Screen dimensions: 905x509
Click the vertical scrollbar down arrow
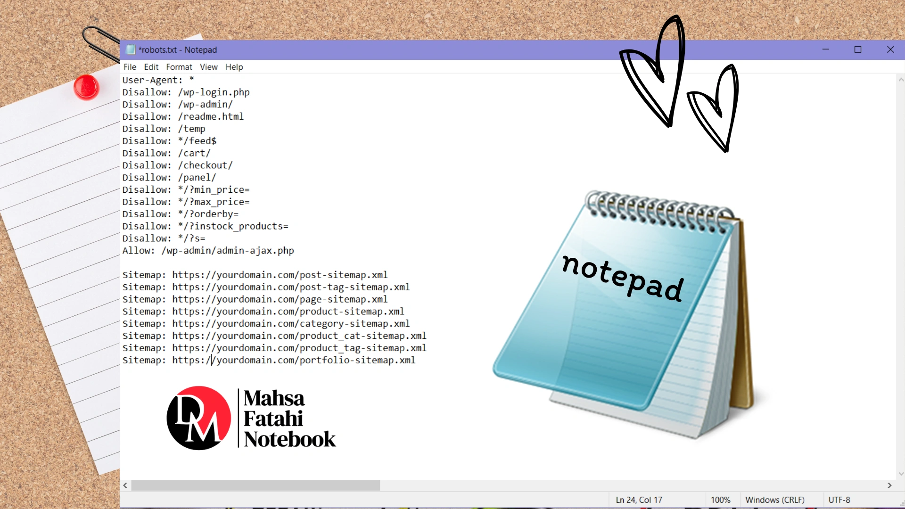(901, 474)
